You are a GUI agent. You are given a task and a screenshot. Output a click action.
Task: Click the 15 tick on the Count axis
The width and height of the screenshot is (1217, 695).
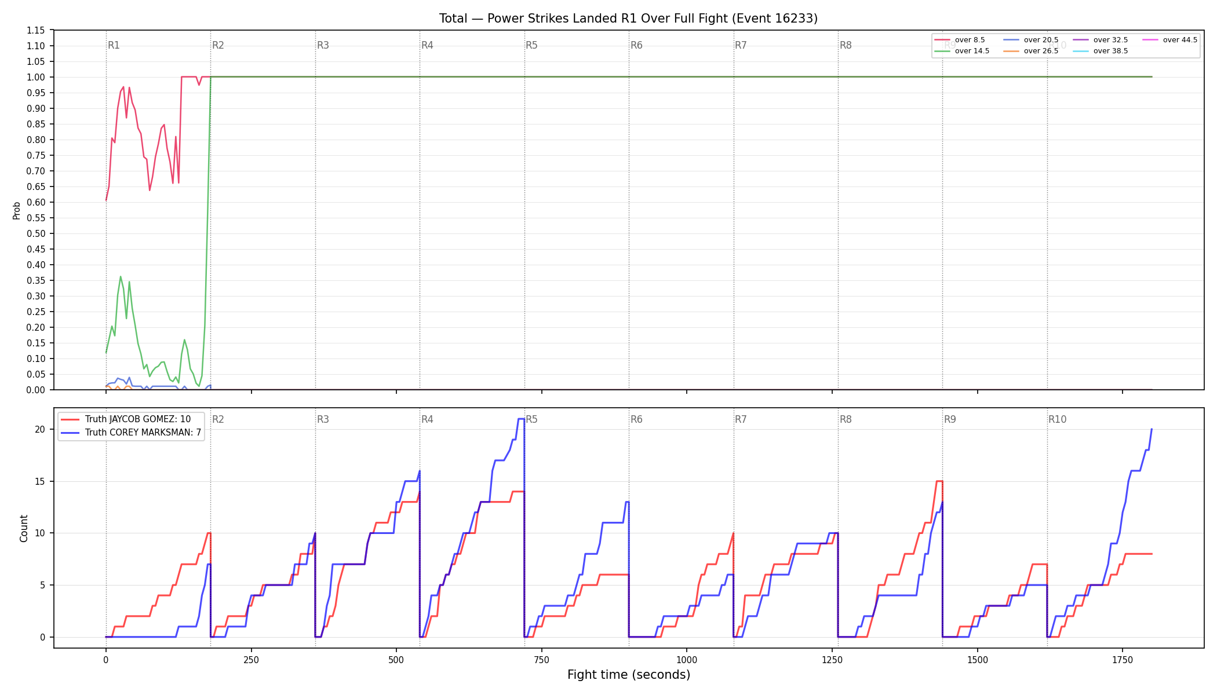[x=40, y=481]
